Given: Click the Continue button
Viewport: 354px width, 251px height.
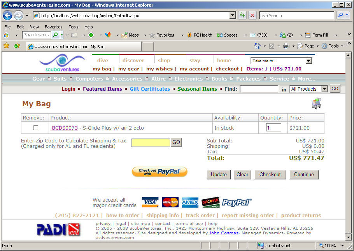Looking at the screenshot, I should click(x=304, y=175).
